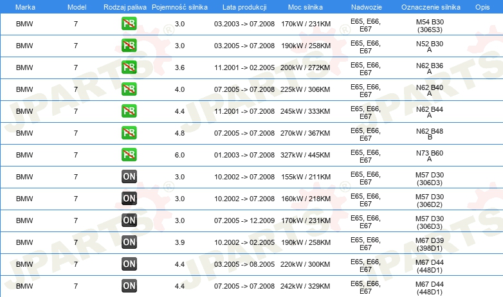The width and height of the screenshot is (503, 297).
Task: Click the petrol icon for 4.8 N62 B48 row
Action: coord(129,133)
